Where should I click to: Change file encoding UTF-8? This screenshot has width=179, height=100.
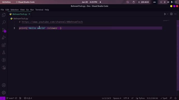click(x=126, y=98)
